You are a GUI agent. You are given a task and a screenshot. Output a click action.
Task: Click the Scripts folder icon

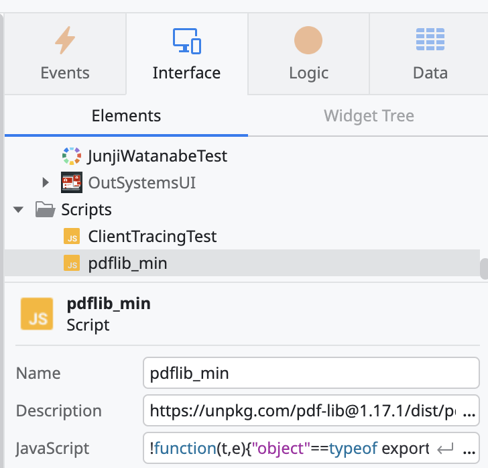click(x=45, y=210)
